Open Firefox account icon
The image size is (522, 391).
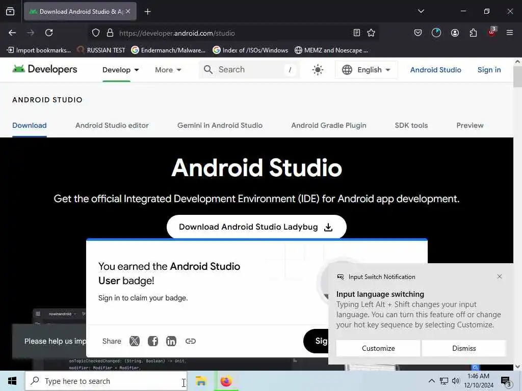(x=455, y=33)
